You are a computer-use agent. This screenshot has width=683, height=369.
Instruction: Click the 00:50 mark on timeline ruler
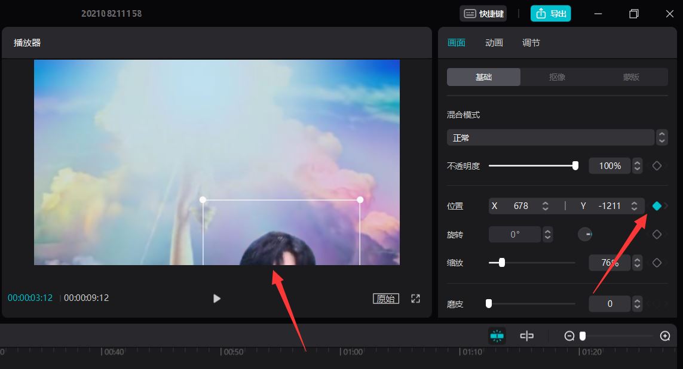(233, 352)
